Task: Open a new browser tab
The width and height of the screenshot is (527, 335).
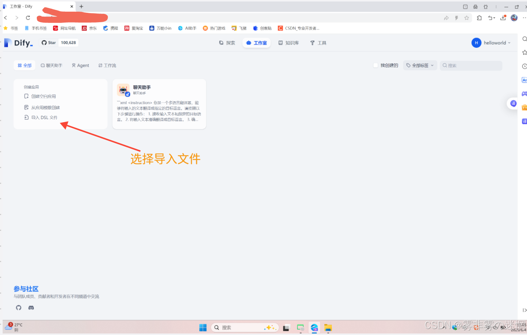Action: (x=81, y=6)
